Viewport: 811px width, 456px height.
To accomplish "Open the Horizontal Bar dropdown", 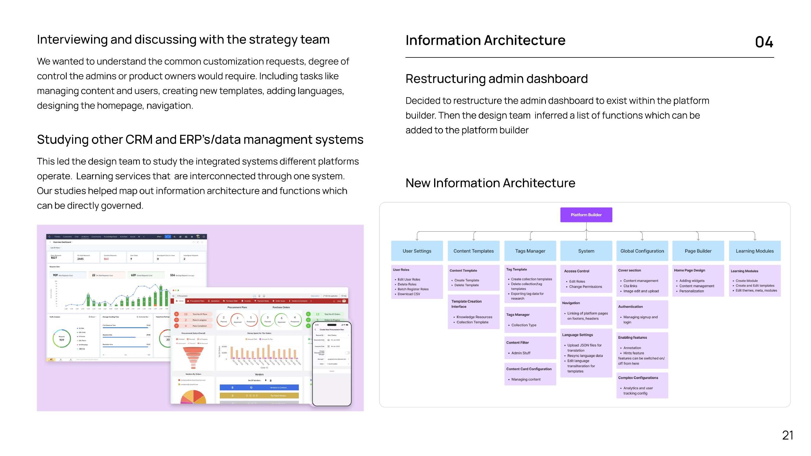I will click(x=143, y=317).
